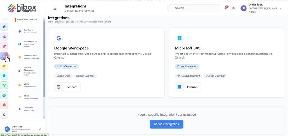Viewport: 288px width, 136px height.
Task: Open the gear settings icon in sidebar
Action: click(x=4, y=115)
